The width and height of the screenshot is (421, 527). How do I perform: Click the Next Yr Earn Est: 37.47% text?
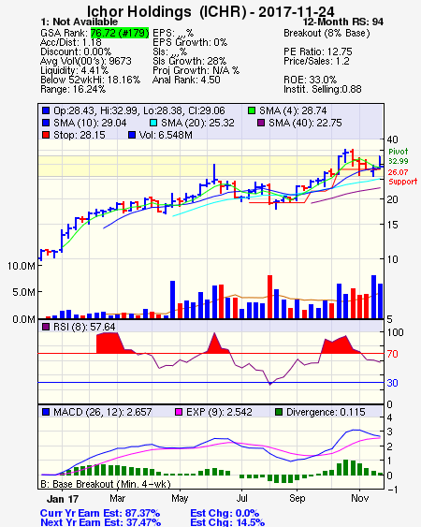tap(100, 522)
